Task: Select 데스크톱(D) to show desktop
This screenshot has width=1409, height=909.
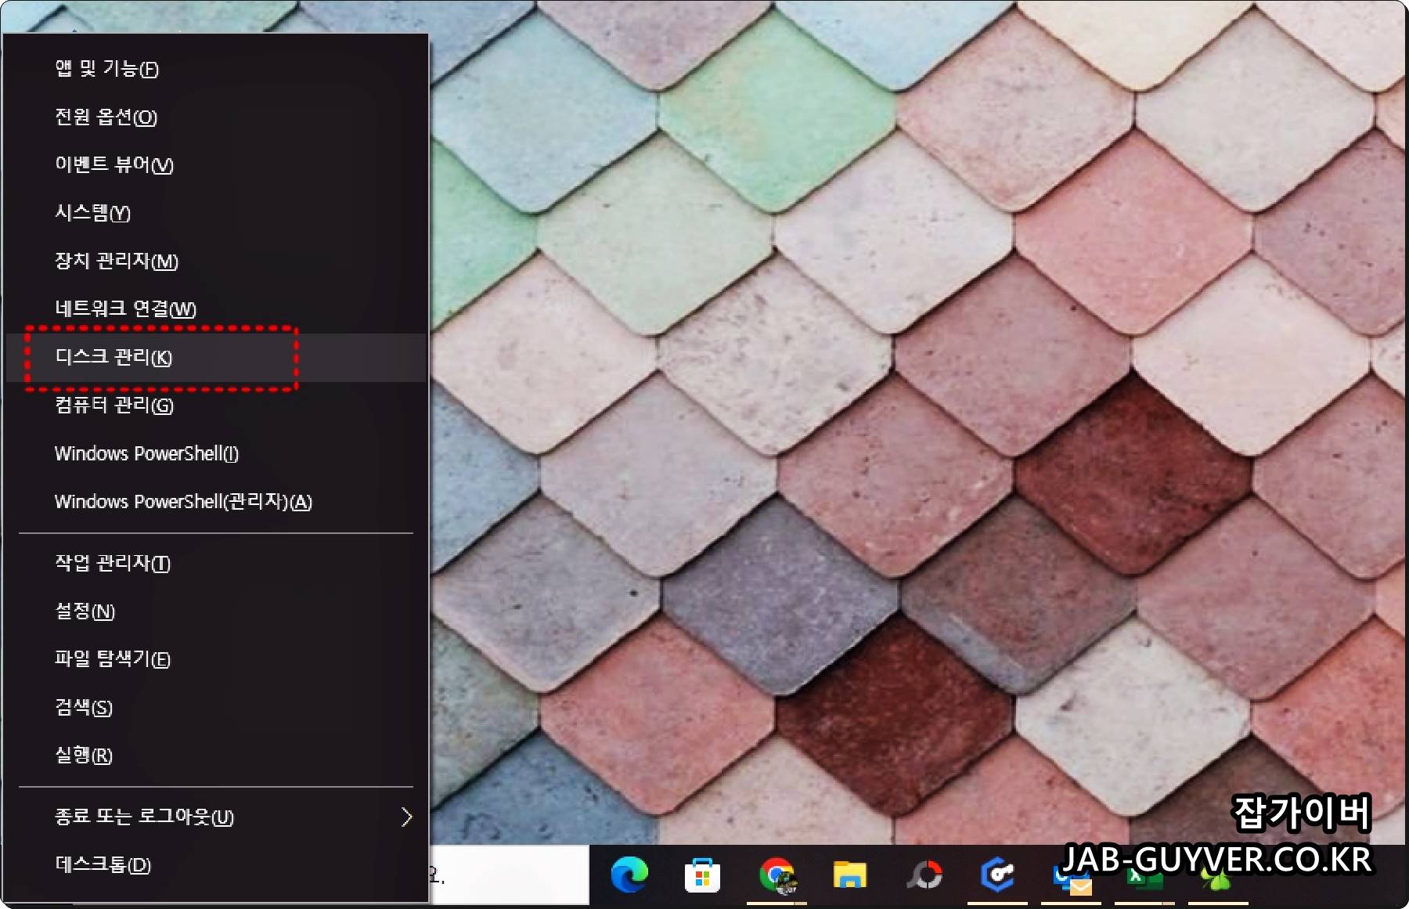Action: click(216, 865)
